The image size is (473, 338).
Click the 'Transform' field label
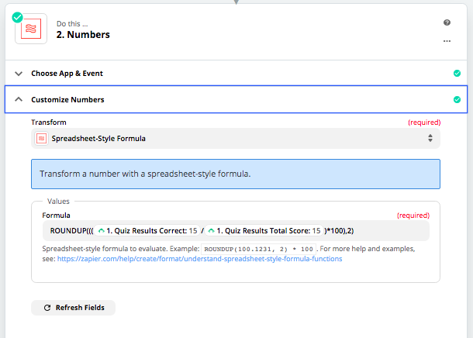[x=49, y=122]
